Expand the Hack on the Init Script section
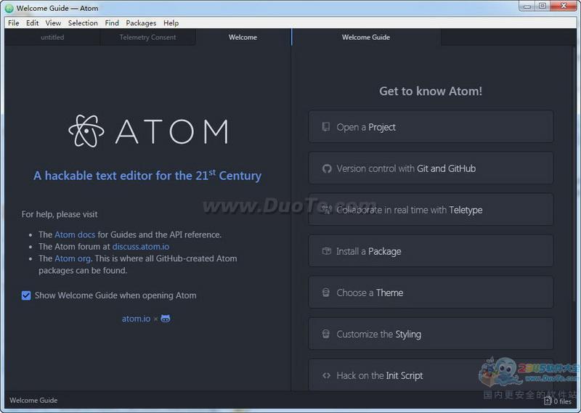This screenshot has height=413, width=581. point(431,375)
